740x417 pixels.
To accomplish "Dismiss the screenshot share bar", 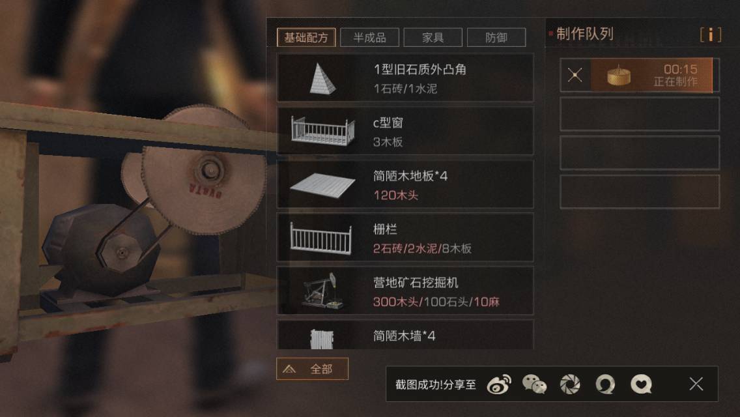I will pos(696,384).
